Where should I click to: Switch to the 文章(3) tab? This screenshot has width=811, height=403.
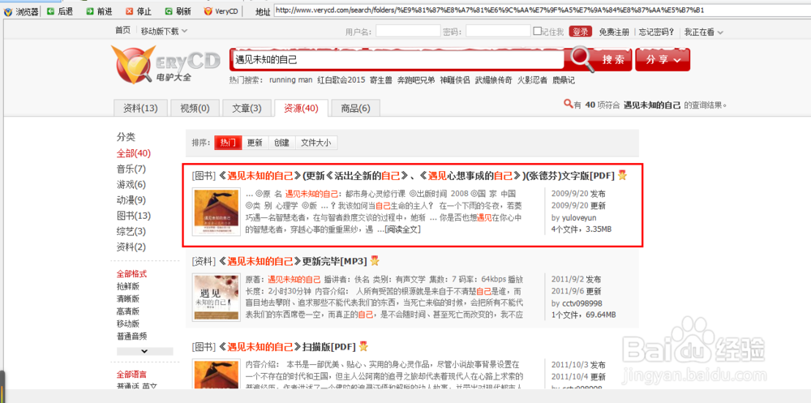(247, 108)
